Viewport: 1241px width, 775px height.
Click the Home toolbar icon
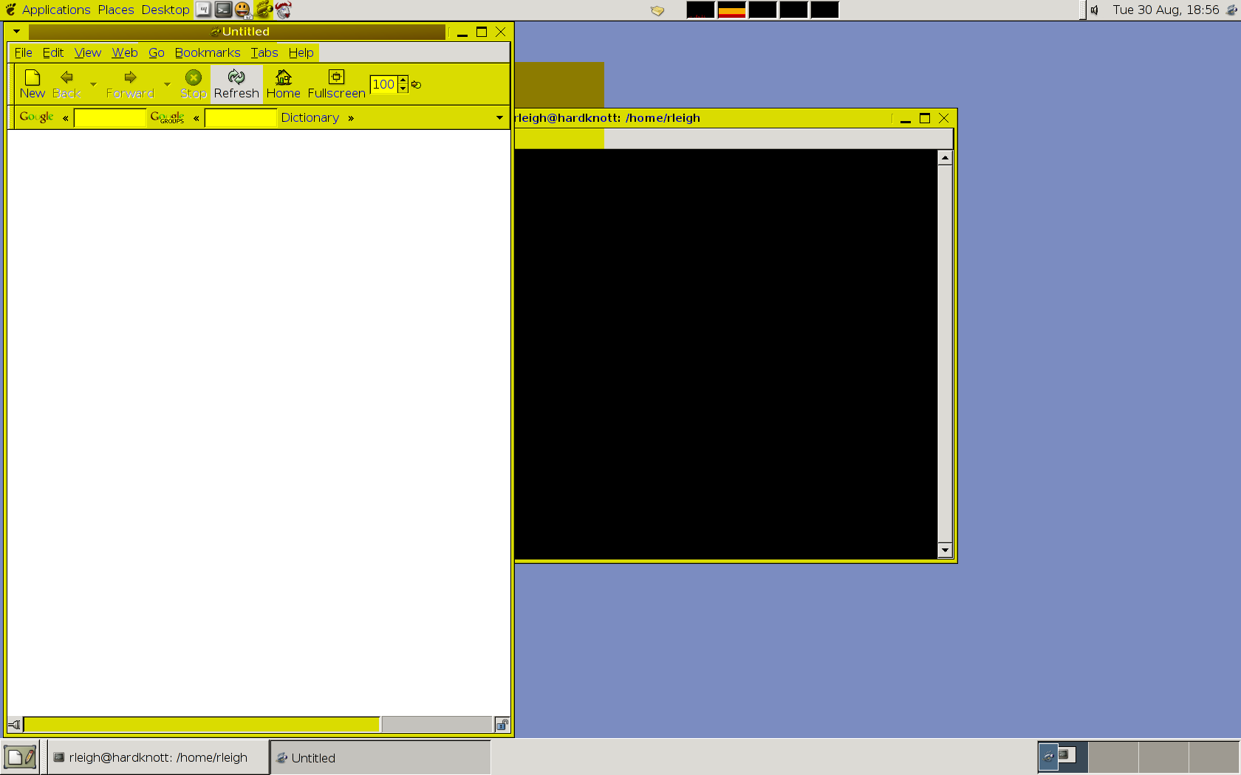click(283, 83)
